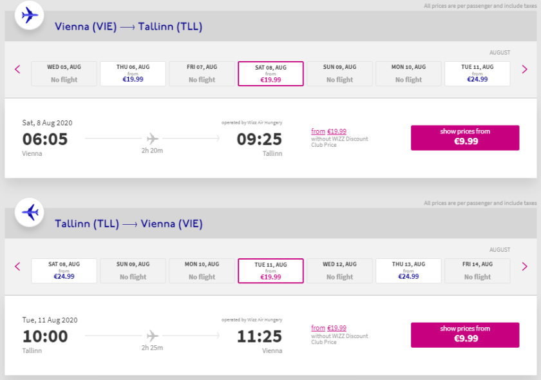This screenshot has height=380, width=541.
Task: Pick return Thu 13 Aug date tab
Action: click(408, 271)
